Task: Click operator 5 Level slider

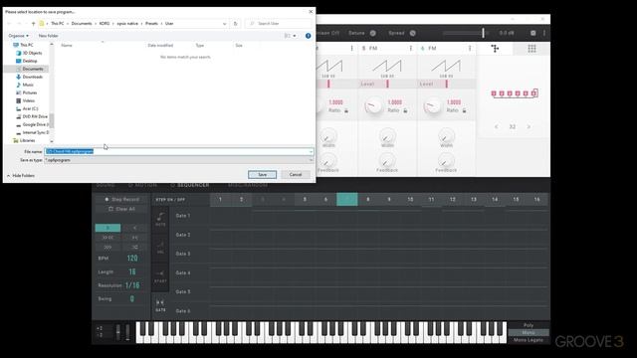Action: pos(387,84)
